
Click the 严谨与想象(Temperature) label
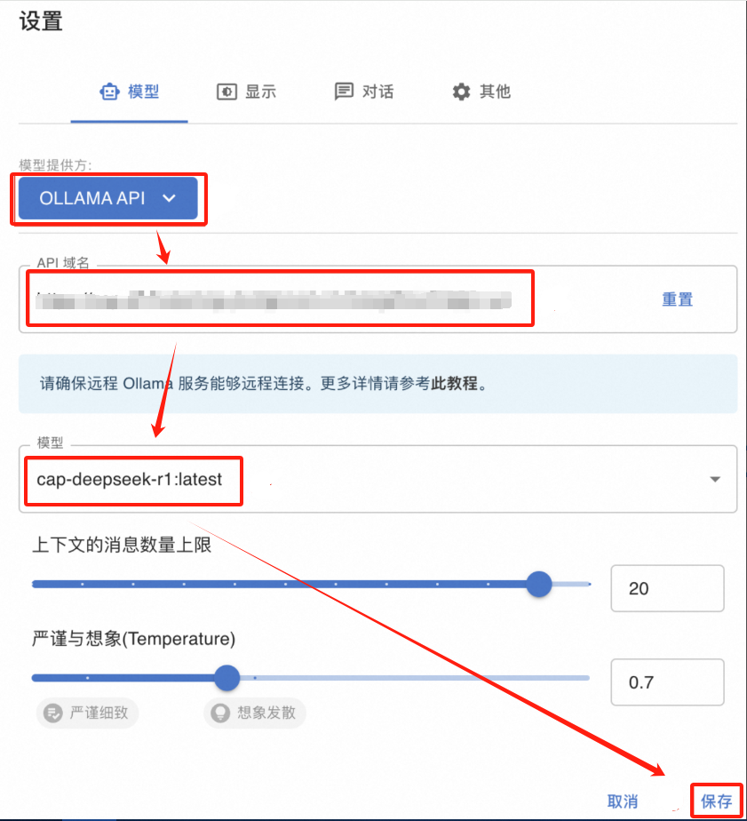(133, 639)
